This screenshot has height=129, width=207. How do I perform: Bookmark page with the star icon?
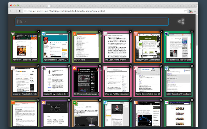pos(185,11)
